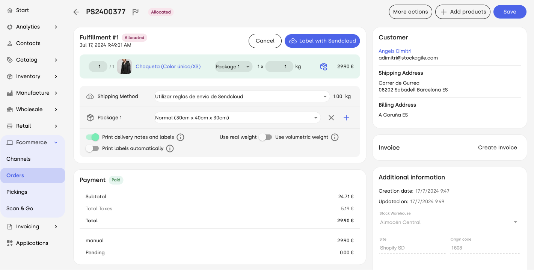Open Scan & Go in the sidebar
This screenshot has height=270, width=534.
coord(33,208)
